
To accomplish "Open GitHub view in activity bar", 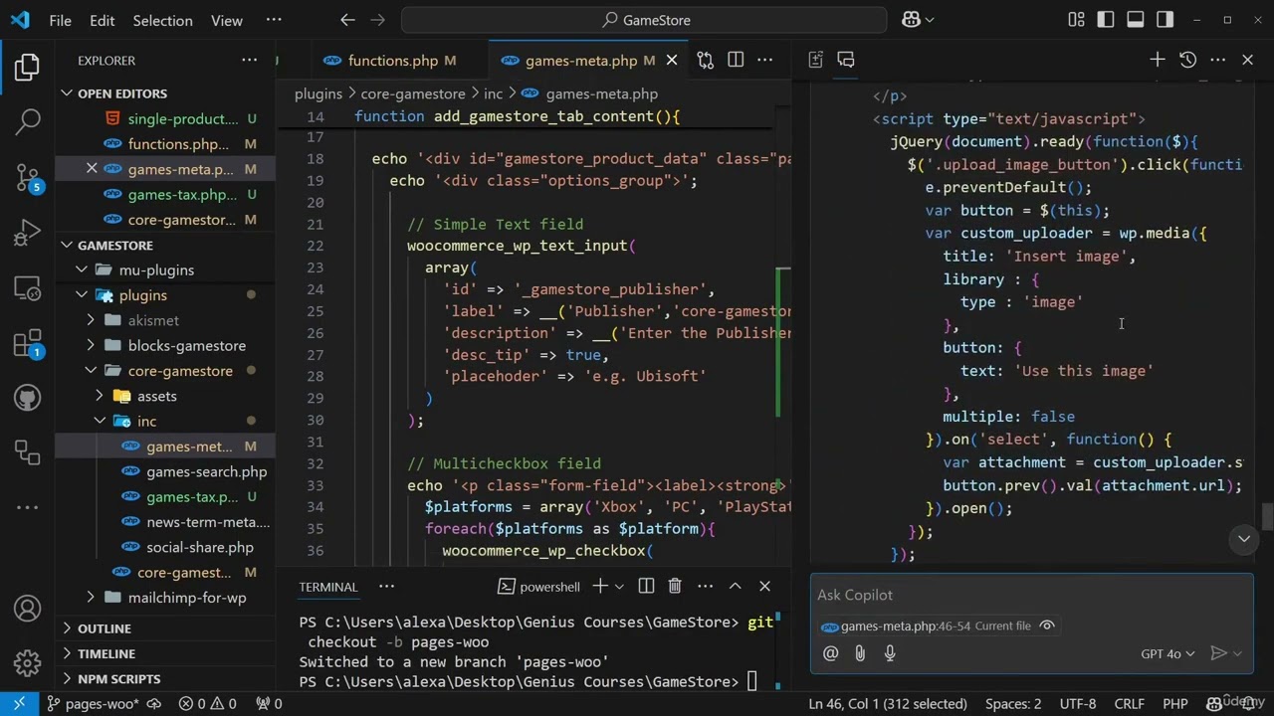I will click(28, 398).
